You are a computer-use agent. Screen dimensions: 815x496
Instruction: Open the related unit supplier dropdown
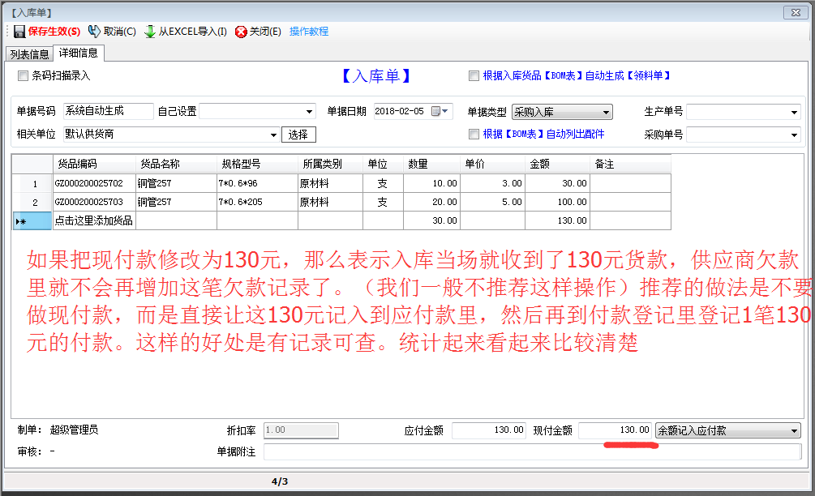pos(273,135)
